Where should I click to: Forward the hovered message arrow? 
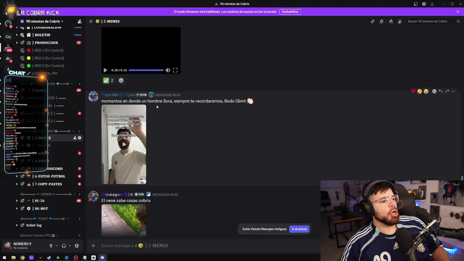(x=447, y=91)
